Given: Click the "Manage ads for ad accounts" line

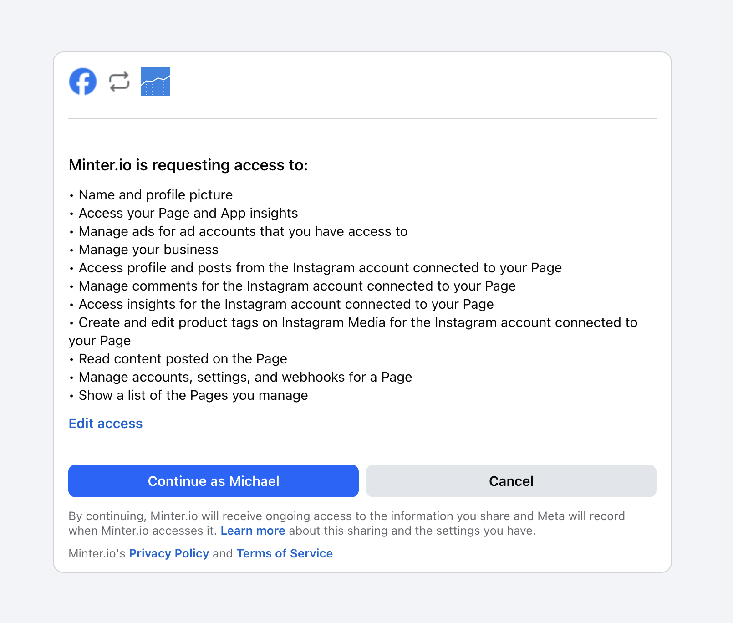Looking at the screenshot, I should (x=243, y=231).
